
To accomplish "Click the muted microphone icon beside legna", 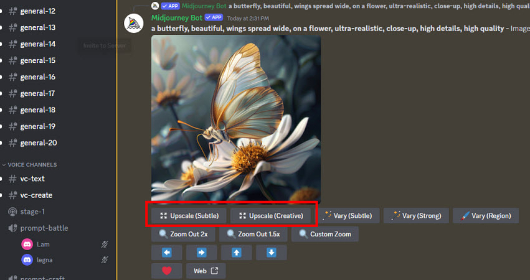I will tap(105, 259).
